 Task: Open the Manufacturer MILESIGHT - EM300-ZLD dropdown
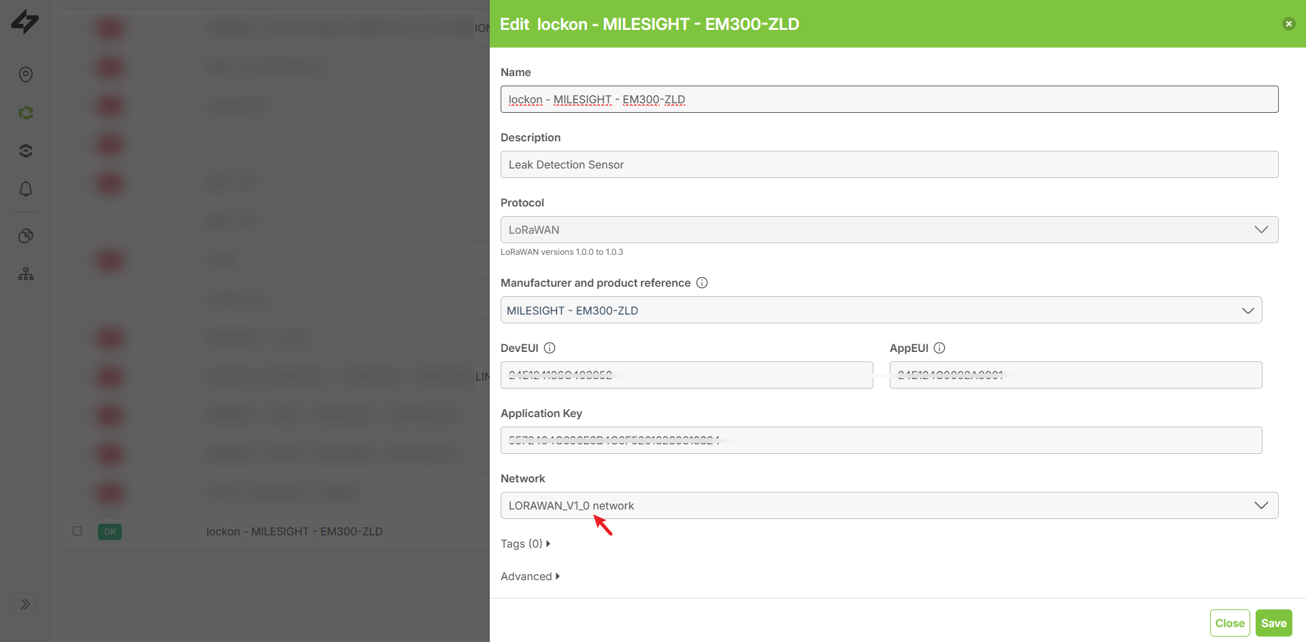881,310
